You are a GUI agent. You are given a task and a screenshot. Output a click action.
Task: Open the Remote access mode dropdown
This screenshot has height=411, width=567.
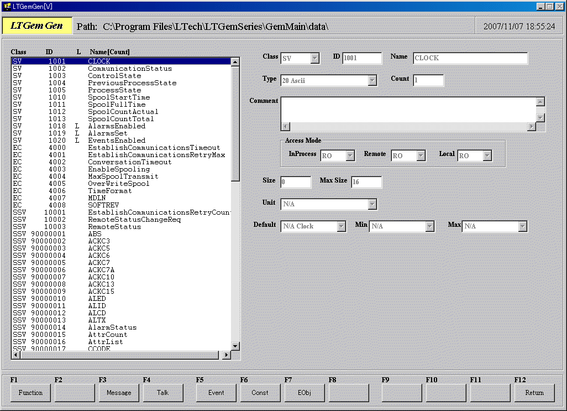tap(421, 156)
